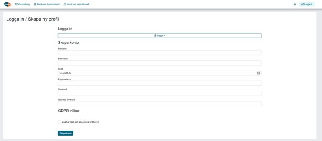
Task: Focus the Efternamn input field
Action: tap(159, 63)
